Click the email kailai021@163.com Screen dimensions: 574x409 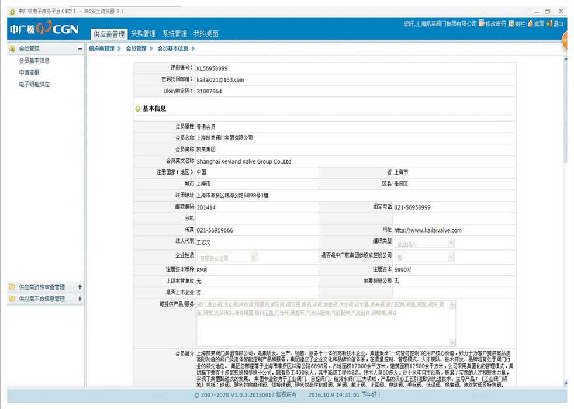pos(220,80)
